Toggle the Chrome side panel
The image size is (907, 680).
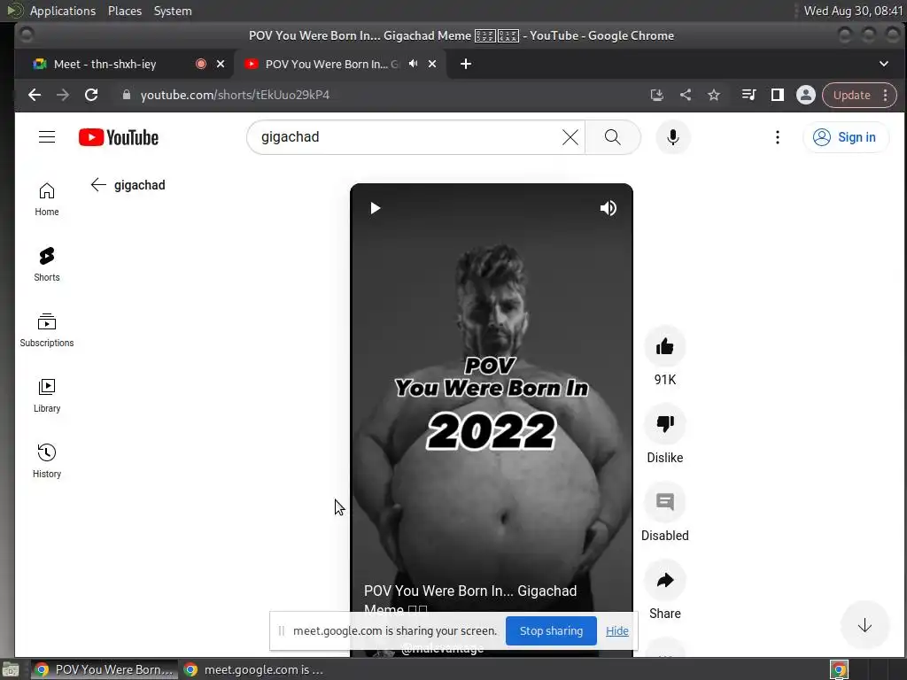(x=778, y=95)
